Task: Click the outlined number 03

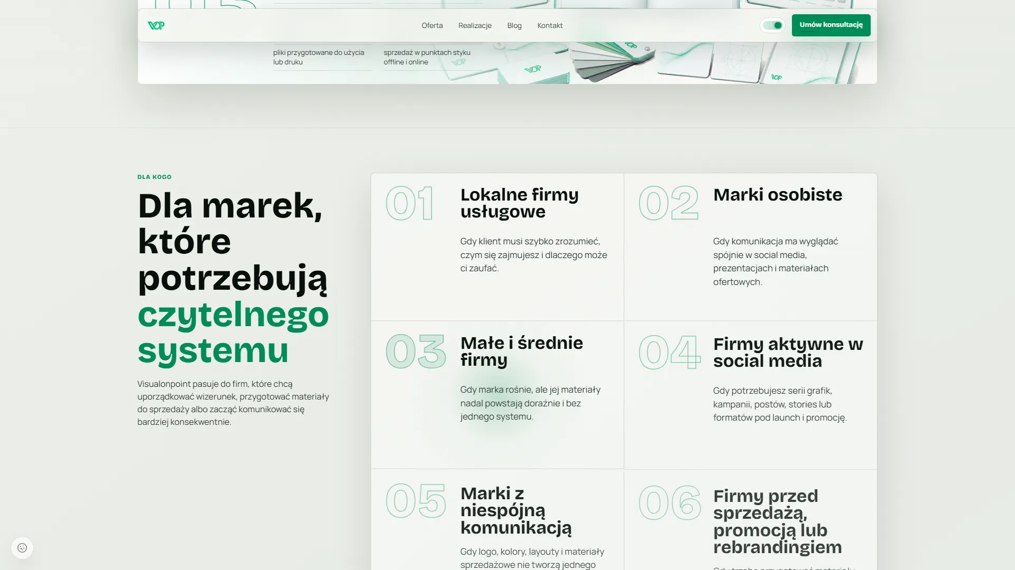Action: (x=416, y=351)
